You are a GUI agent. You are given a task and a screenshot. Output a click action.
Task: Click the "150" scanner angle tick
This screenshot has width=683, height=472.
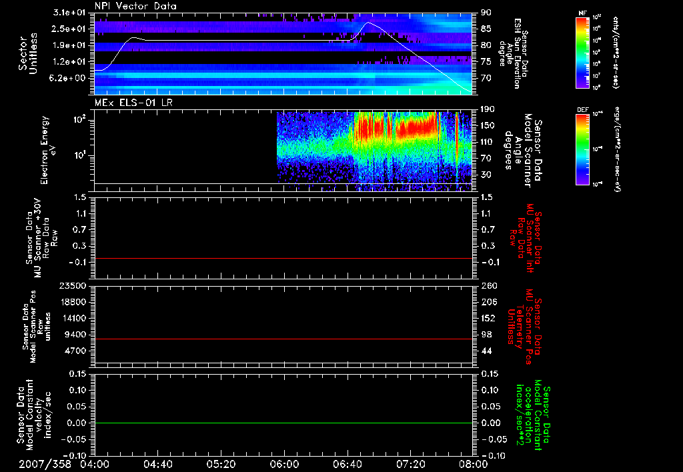click(x=488, y=125)
